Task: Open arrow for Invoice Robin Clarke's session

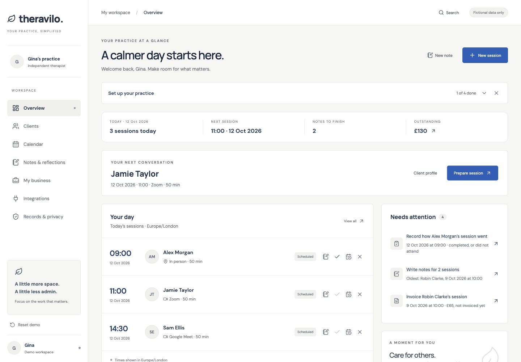Action: point(496,301)
